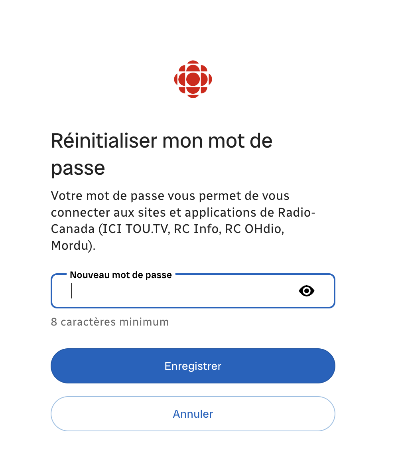This screenshot has width=394, height=474.
Task: Focus the Nouveau mot de passe field
Action: [x=193, y=291]
